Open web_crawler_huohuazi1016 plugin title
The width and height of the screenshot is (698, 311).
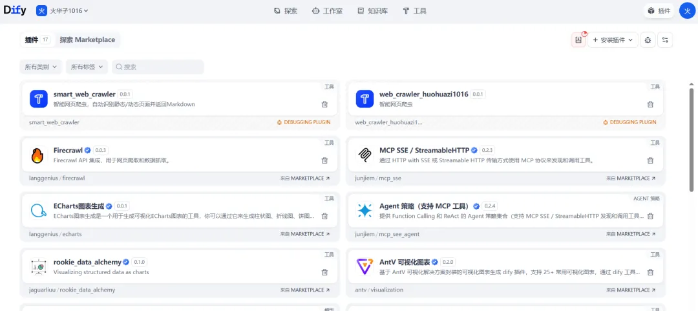[424, 94]
